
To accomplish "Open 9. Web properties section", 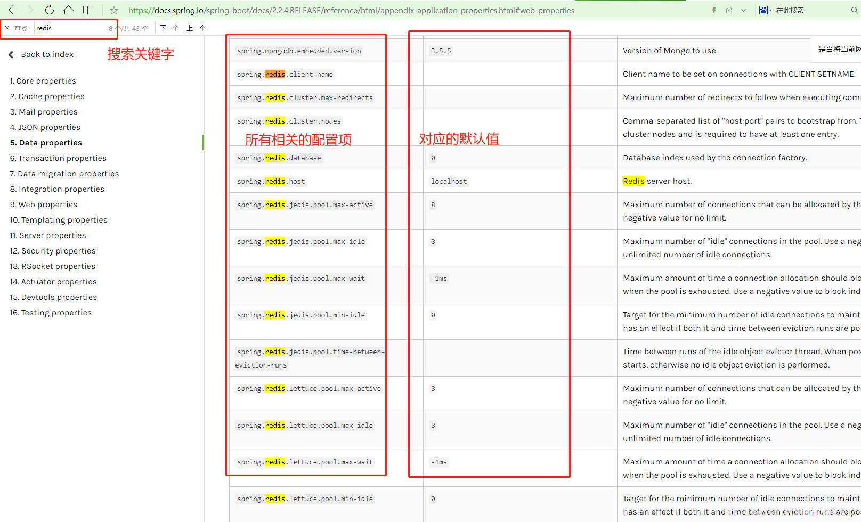I will point(44,205).
